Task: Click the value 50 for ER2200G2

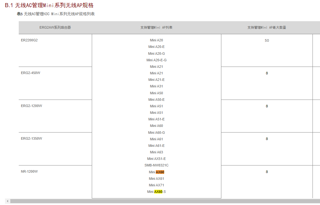Action: pos(267,40)
